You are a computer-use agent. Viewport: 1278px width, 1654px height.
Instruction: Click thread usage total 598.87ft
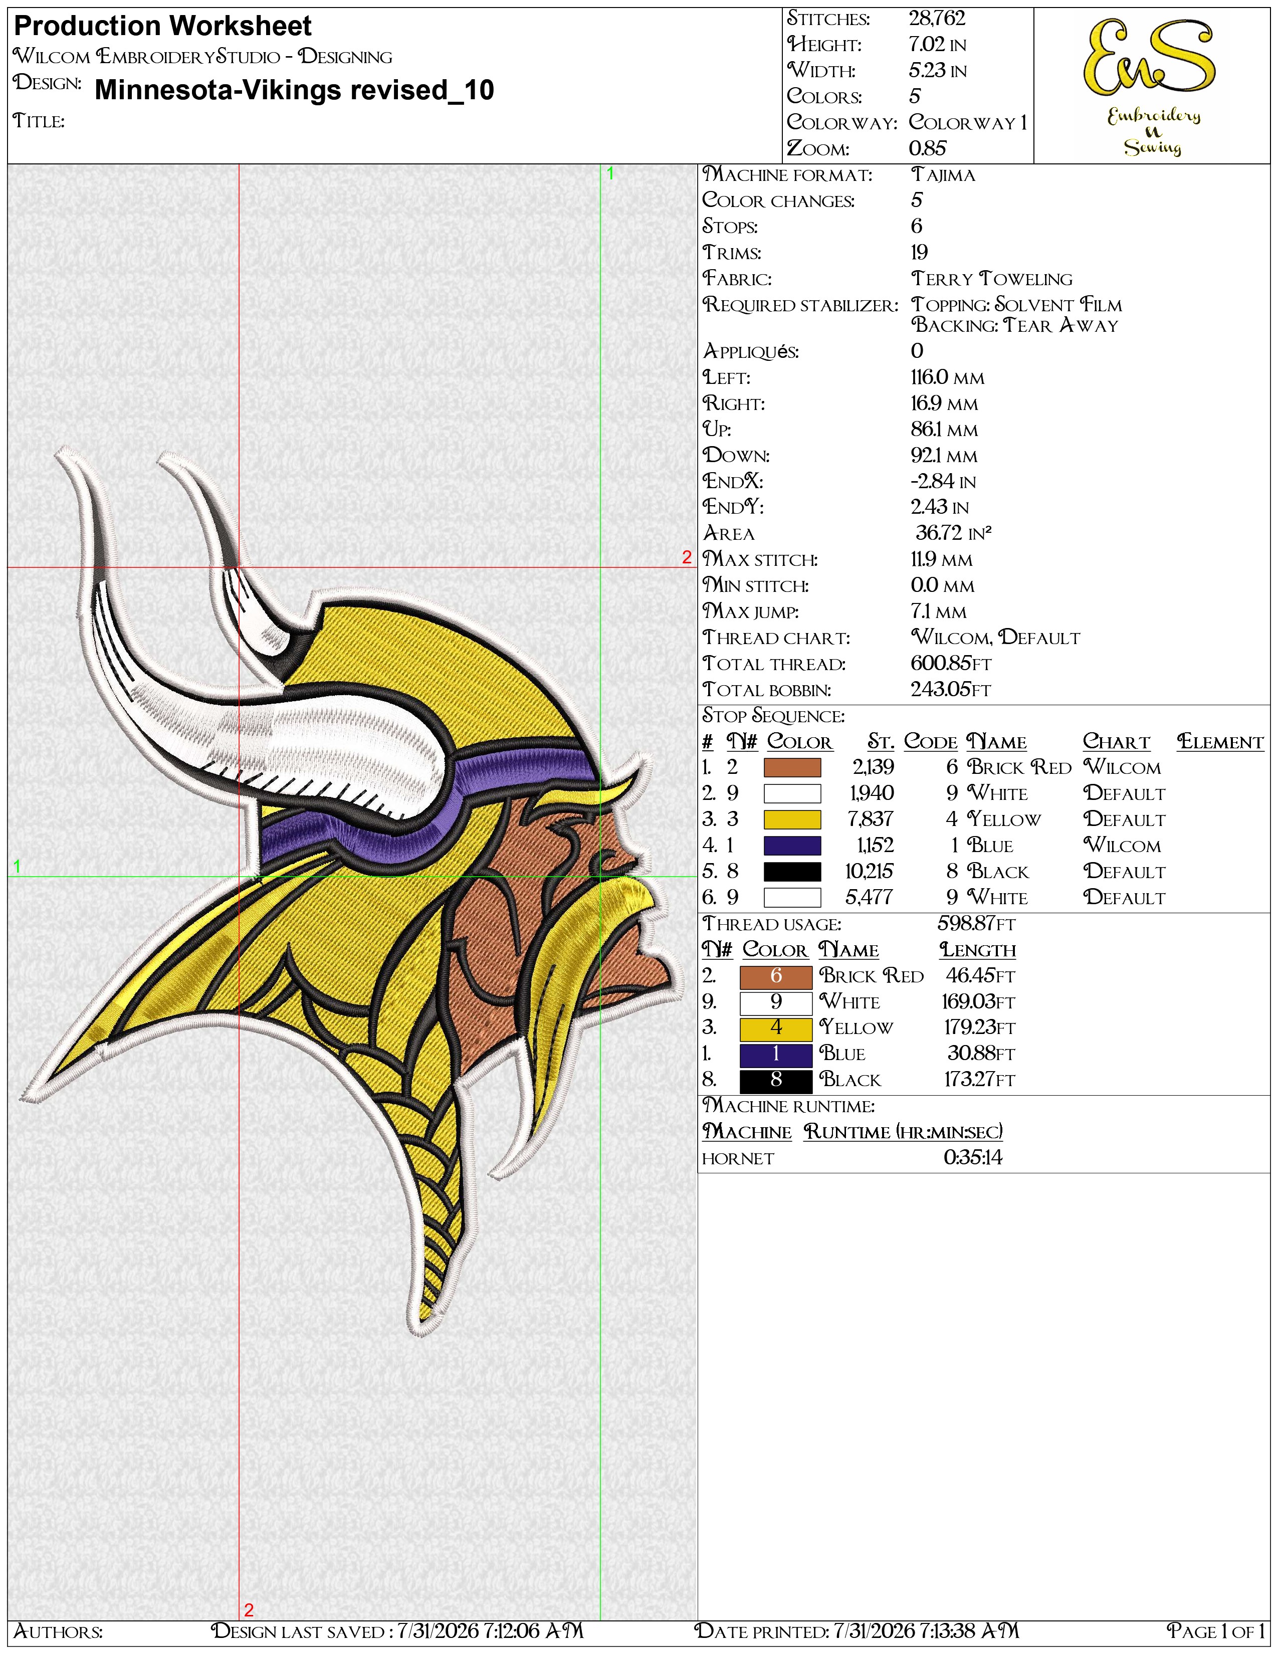[x=977, y=924]
